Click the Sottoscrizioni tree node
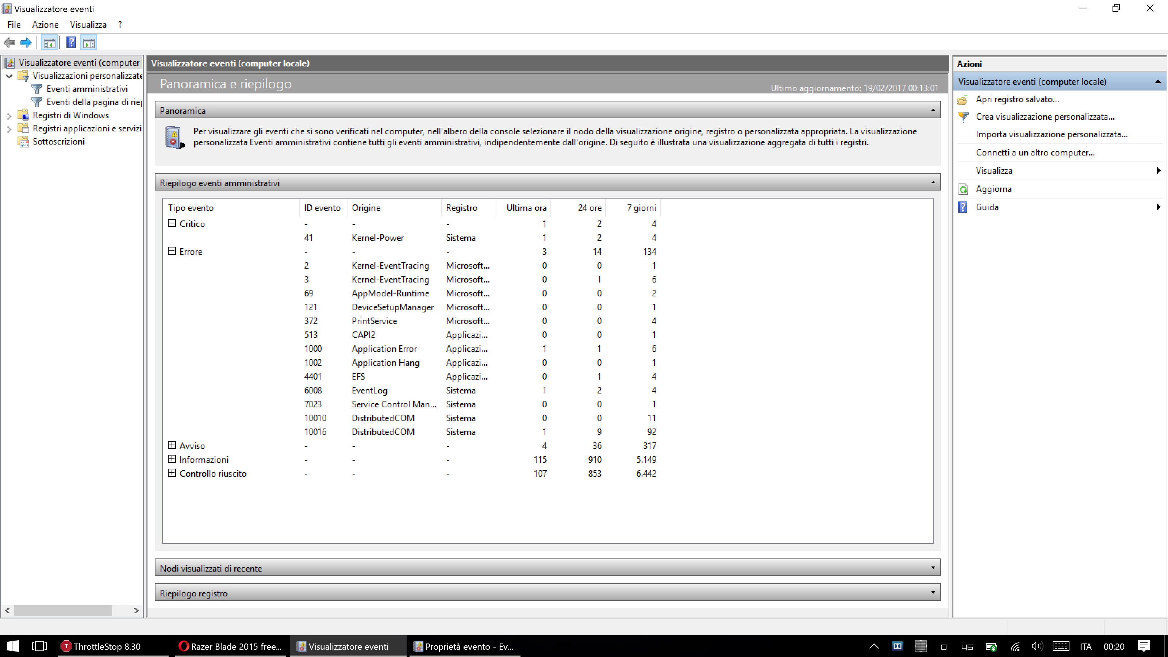 coord(58,142)
